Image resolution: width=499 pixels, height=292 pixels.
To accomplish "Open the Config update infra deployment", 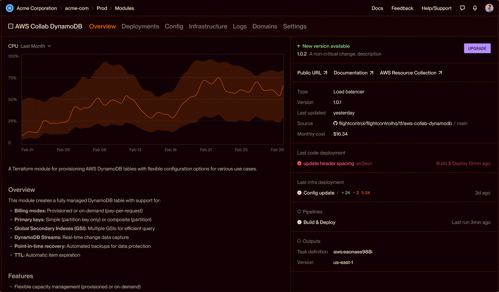I will coord(319,193).
